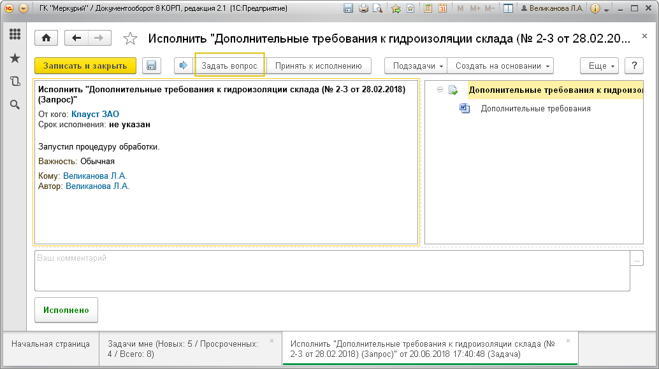Click Принять к исполнению button
Viewport: 659px width, 369px height.
tap(319, 66)
